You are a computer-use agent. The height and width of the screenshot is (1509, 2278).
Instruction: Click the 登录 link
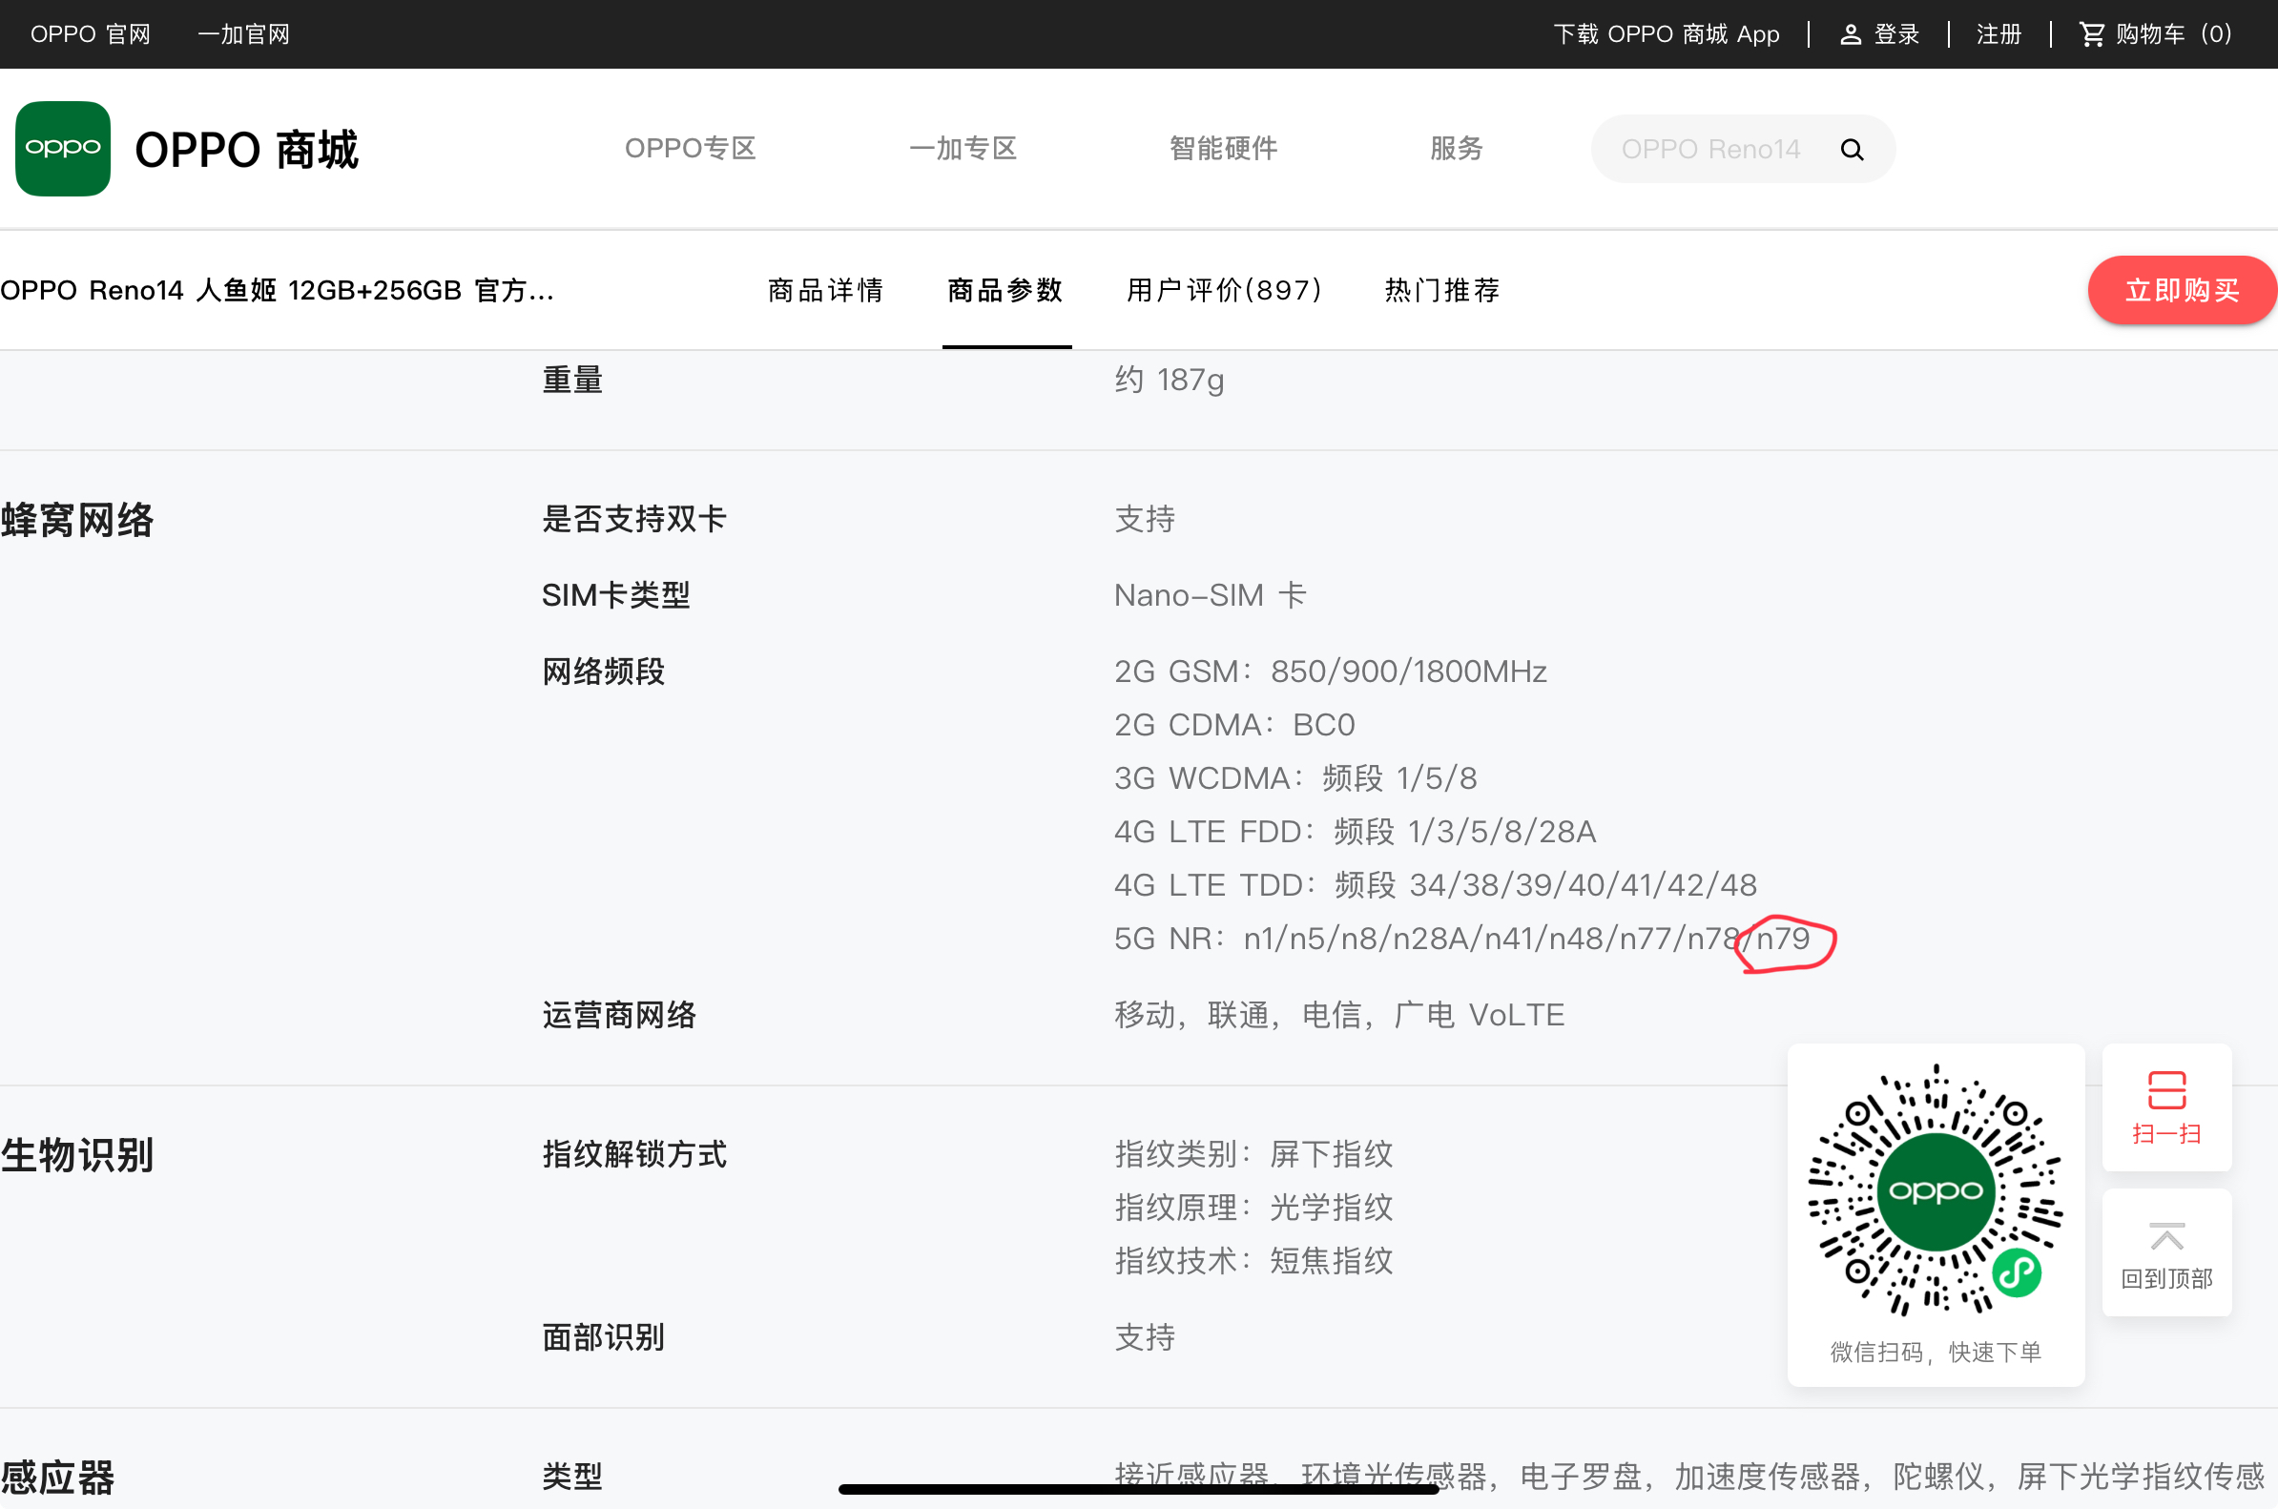[1896, 34]
